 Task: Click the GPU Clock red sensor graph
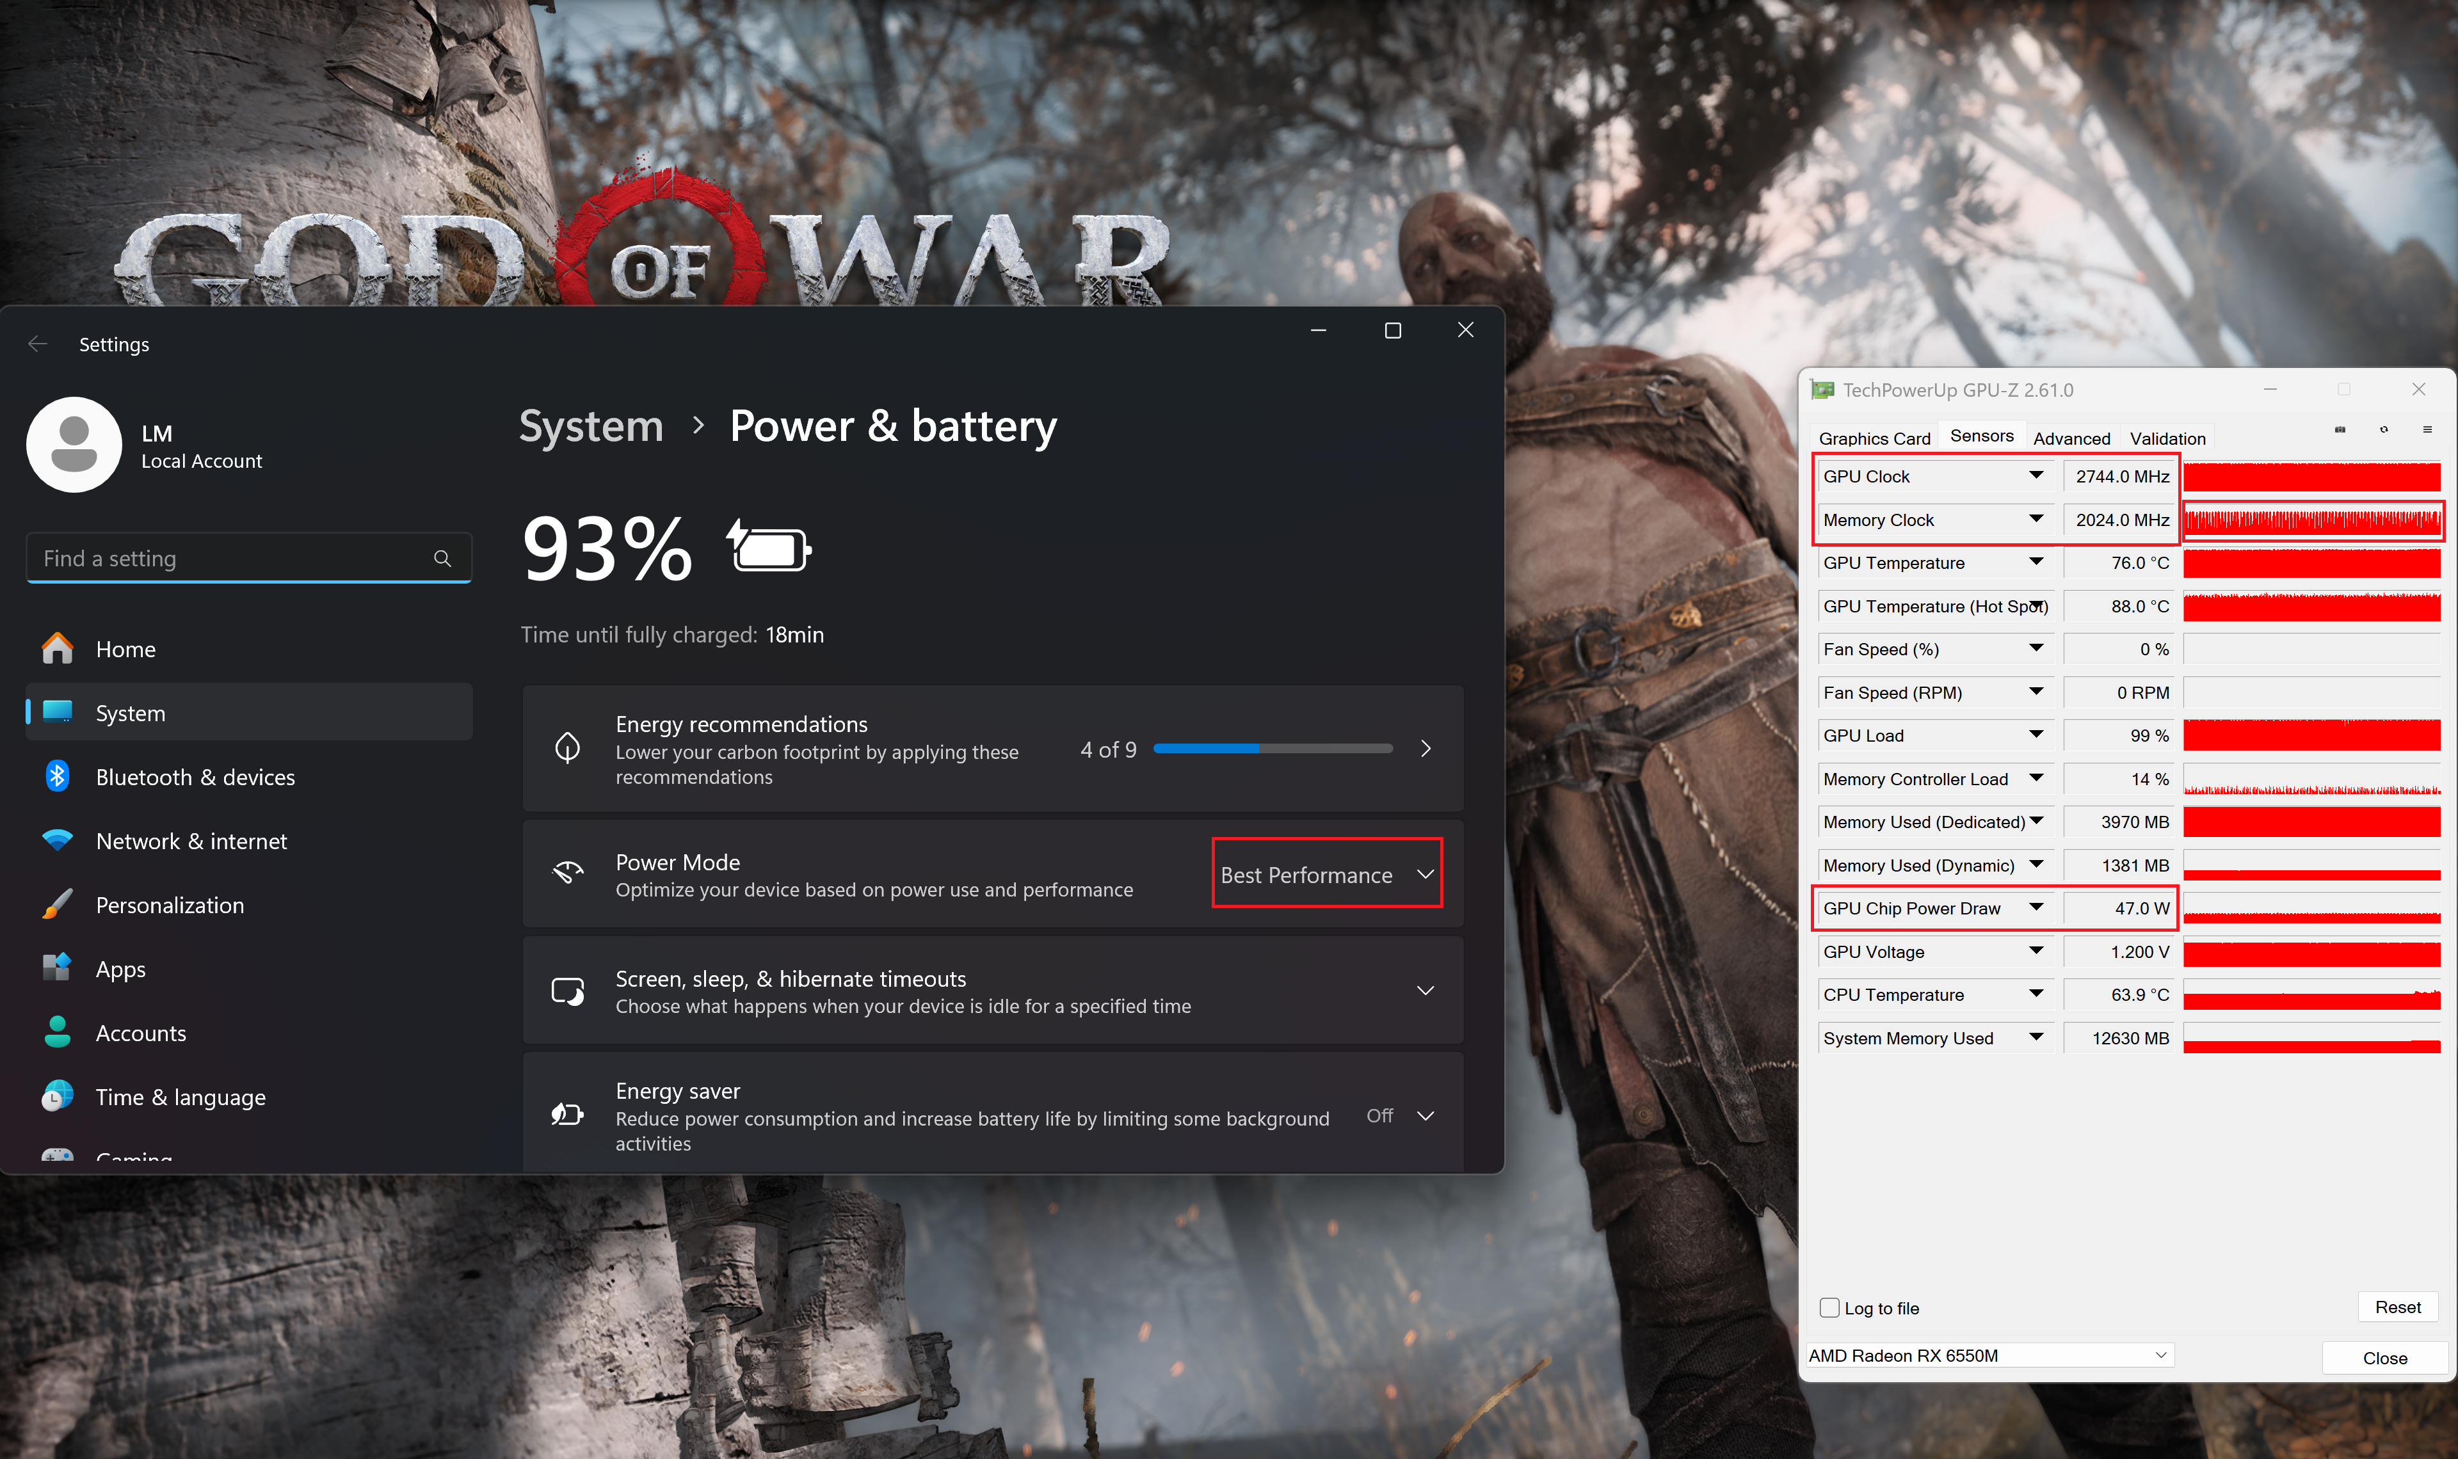pos(2311,477)
